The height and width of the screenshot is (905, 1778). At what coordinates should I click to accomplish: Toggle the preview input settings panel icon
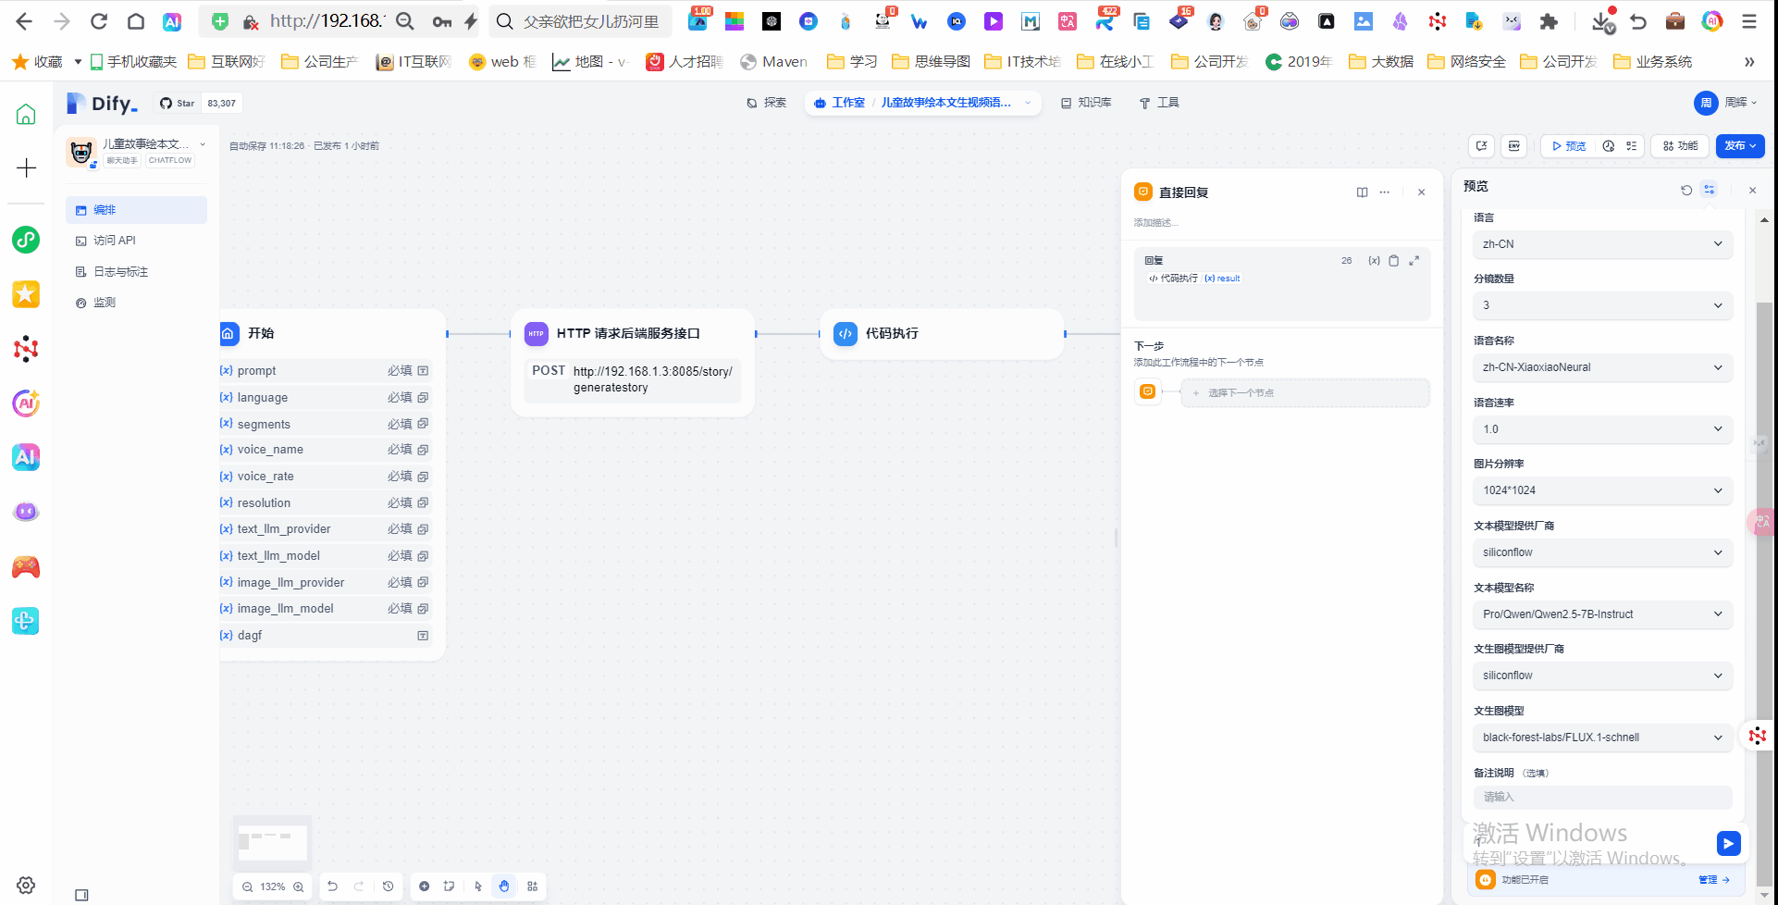coord(1709,190)
